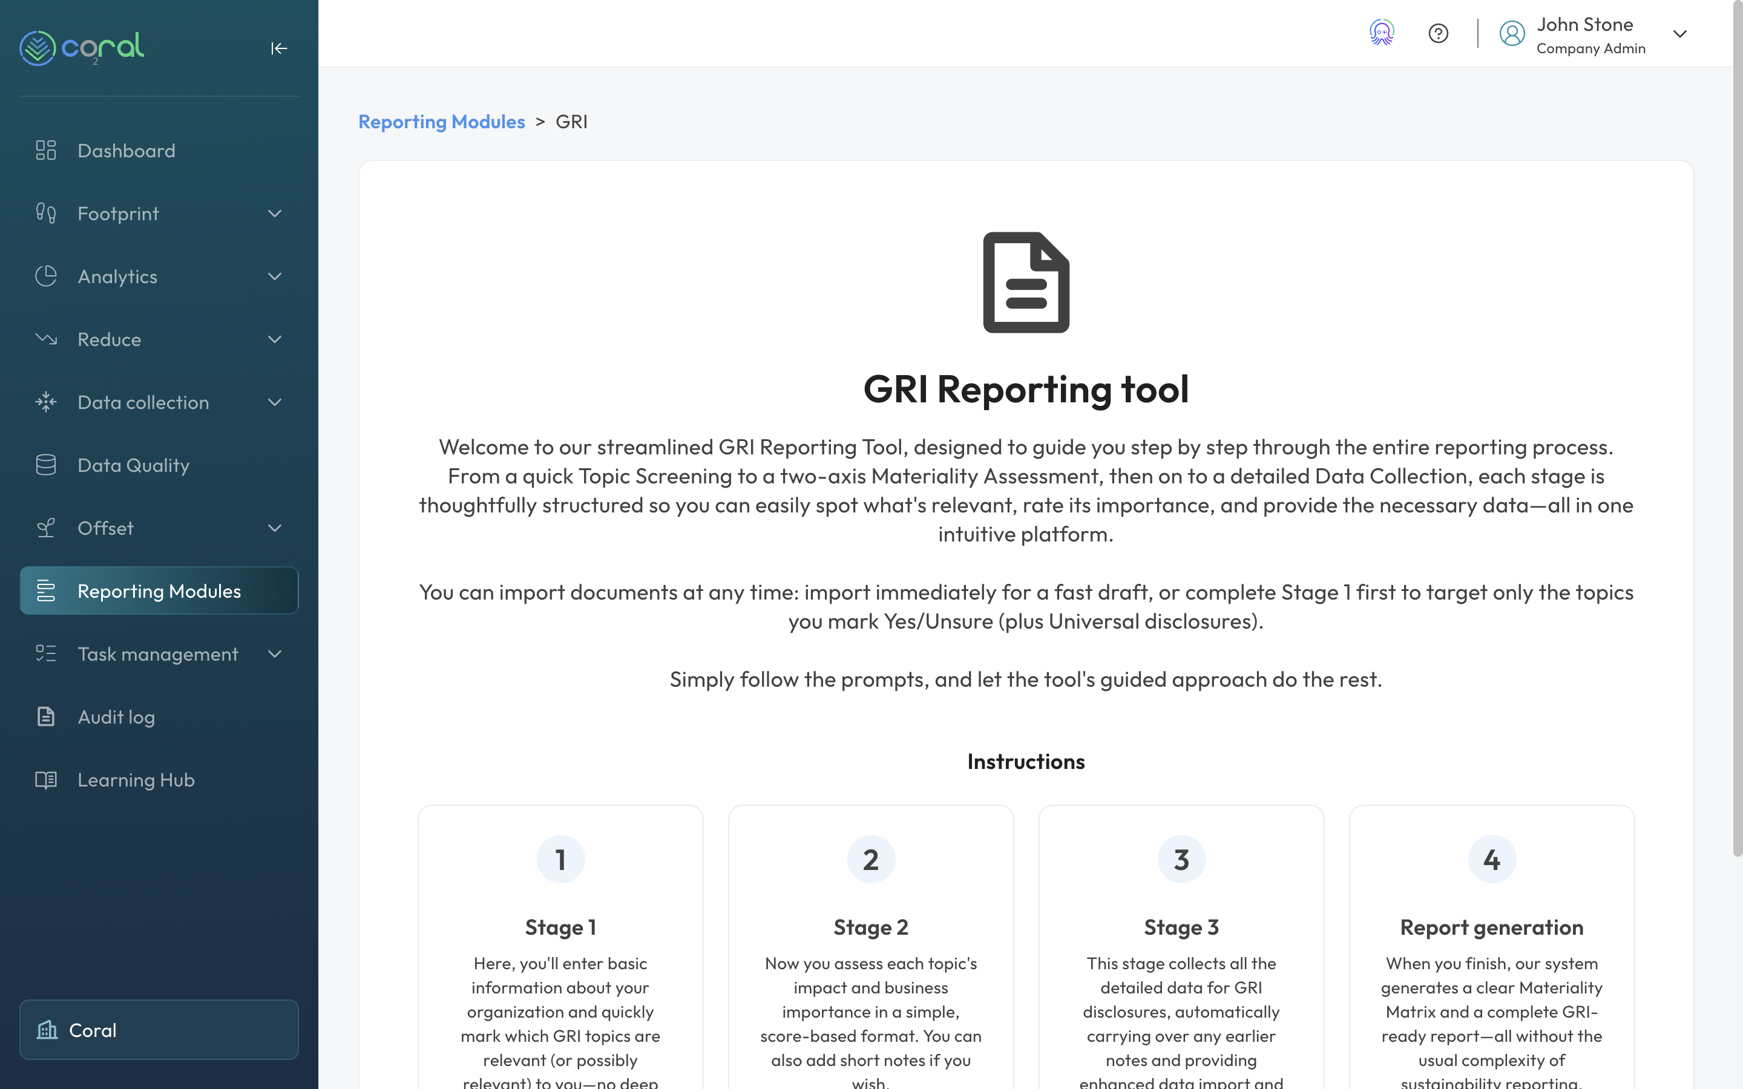Collapse the sidebar with arrow icon
The image size is (1743, 1089).
pyautogui.click(x=279, y=48)
